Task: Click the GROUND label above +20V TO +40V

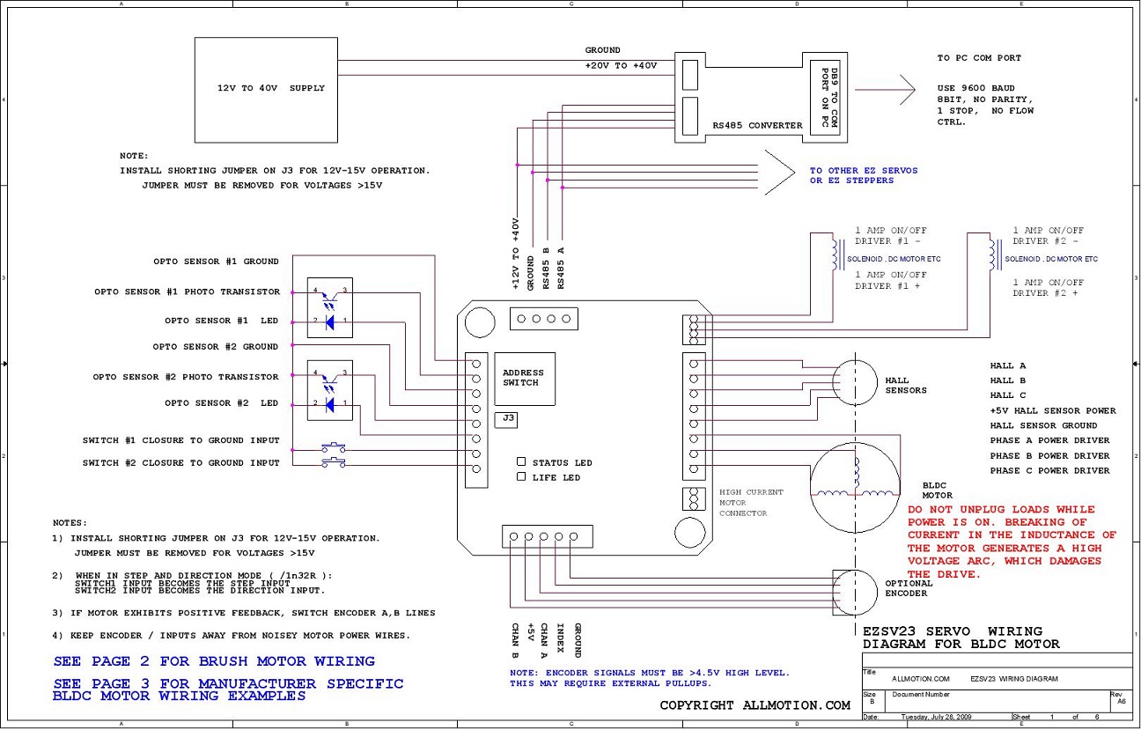Action: (x=603, y=50)
